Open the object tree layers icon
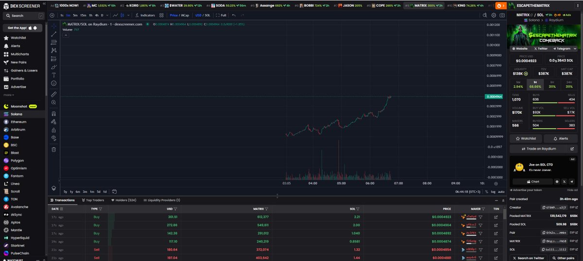Image resolution: width=583 pixels, height=261 pixels. coord(53,188)
